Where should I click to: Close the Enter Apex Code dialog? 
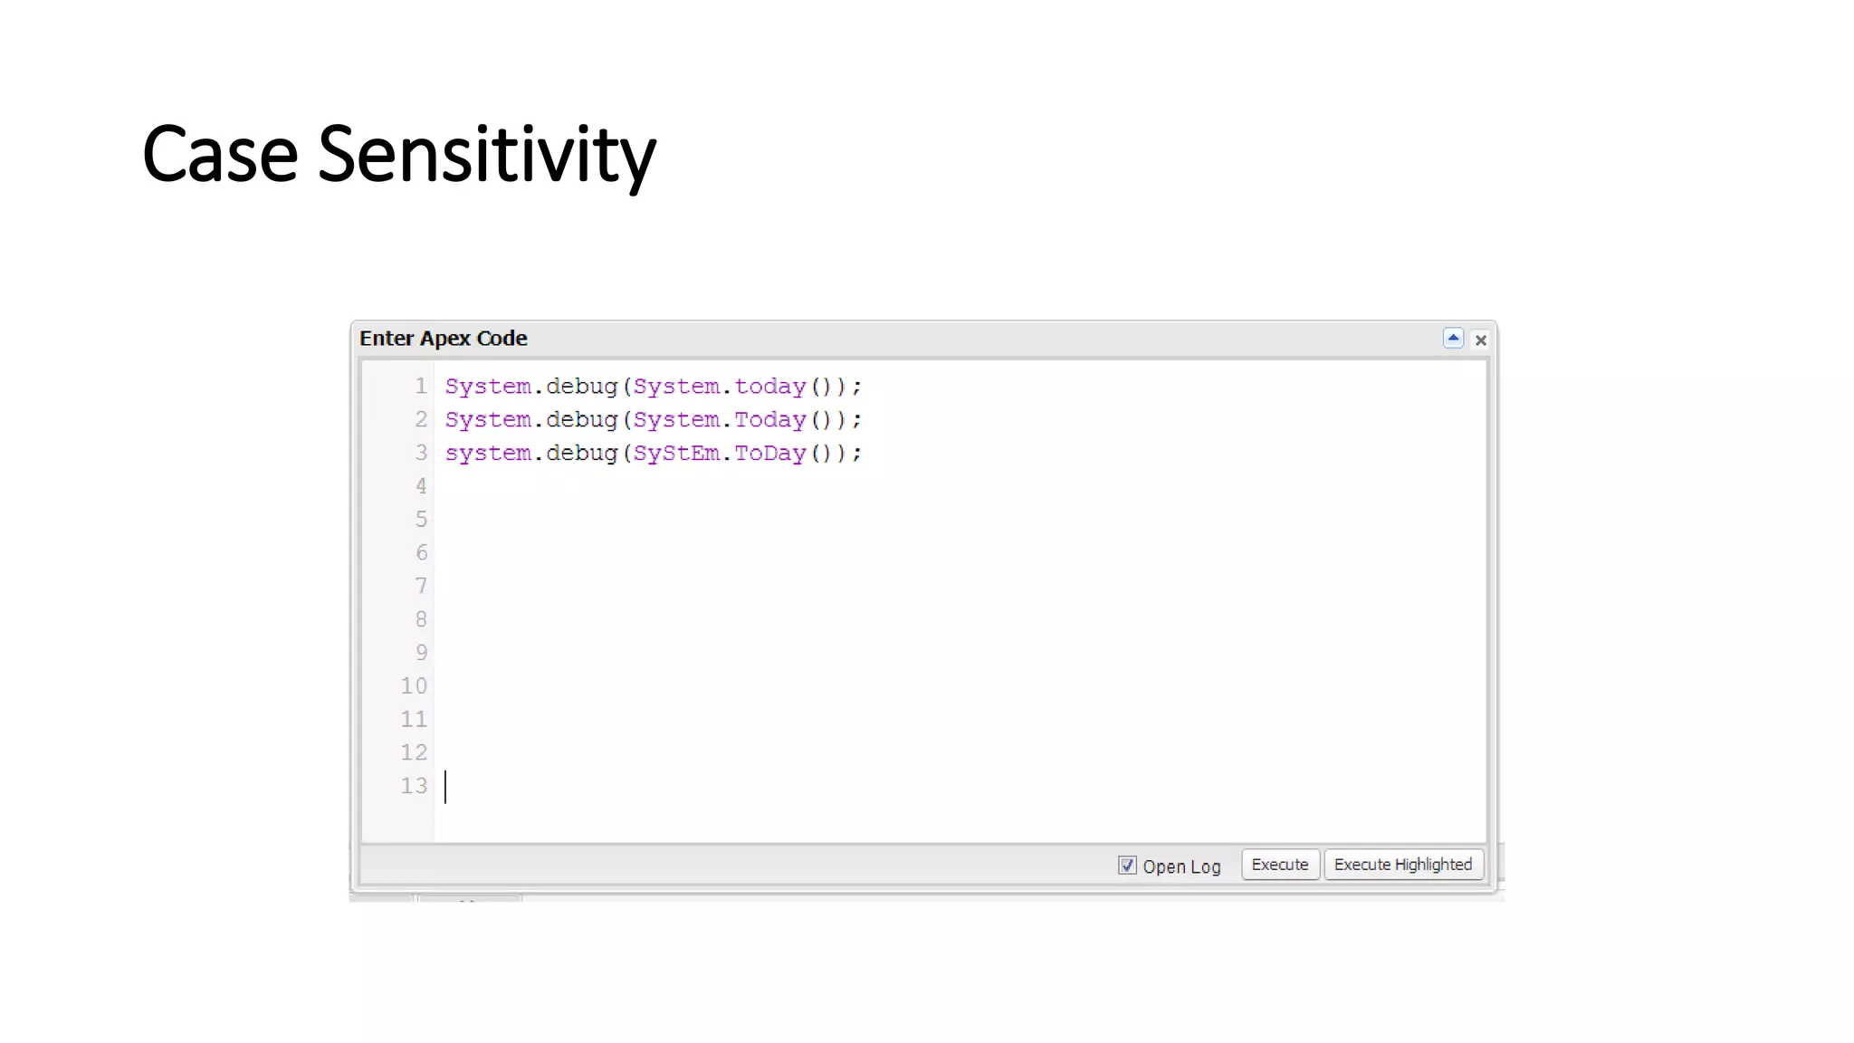pos(1481,340)
